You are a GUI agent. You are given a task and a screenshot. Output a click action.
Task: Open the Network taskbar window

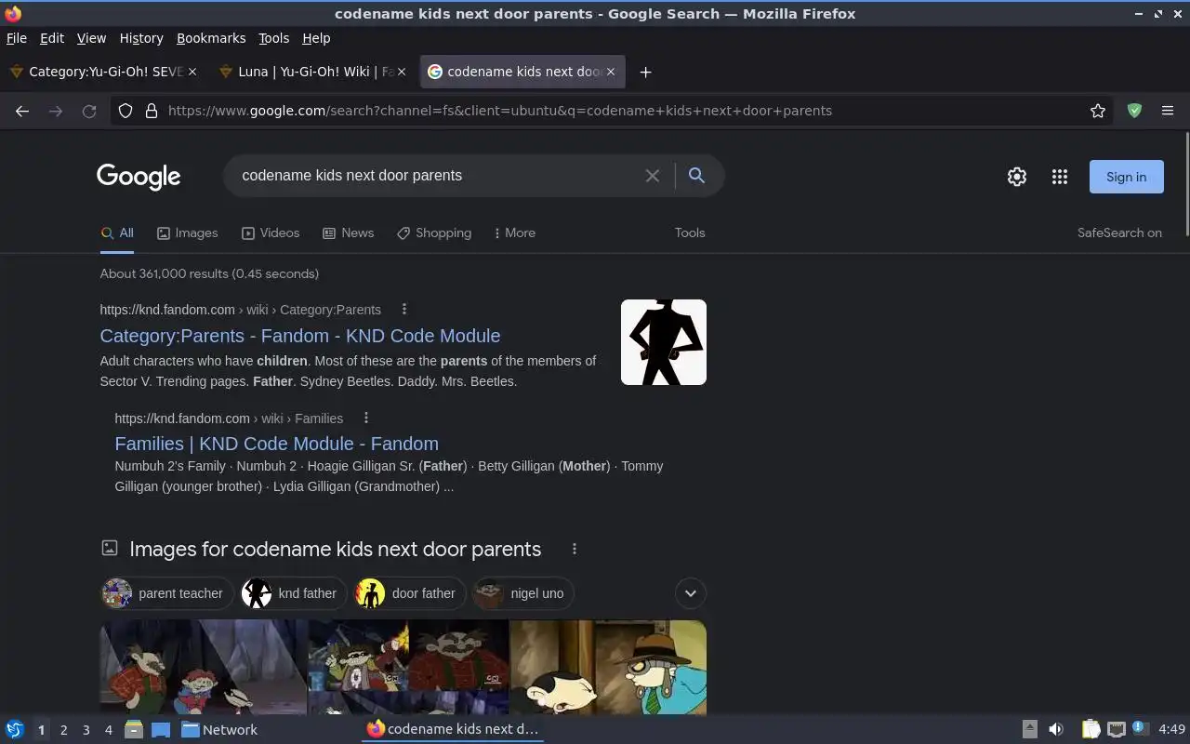coord(219,730)
